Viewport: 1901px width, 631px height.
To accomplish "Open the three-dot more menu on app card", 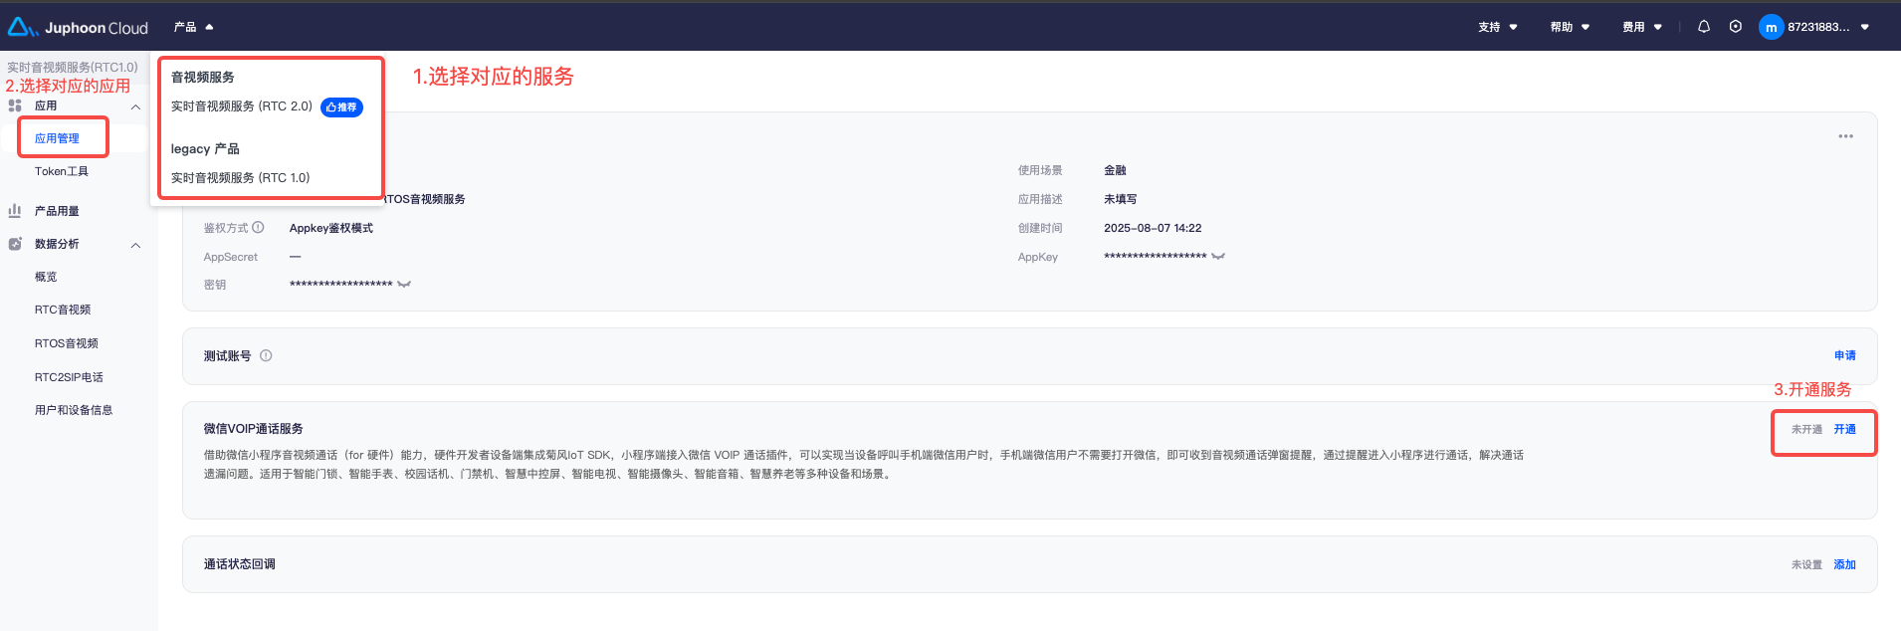I will point(1845,136).
